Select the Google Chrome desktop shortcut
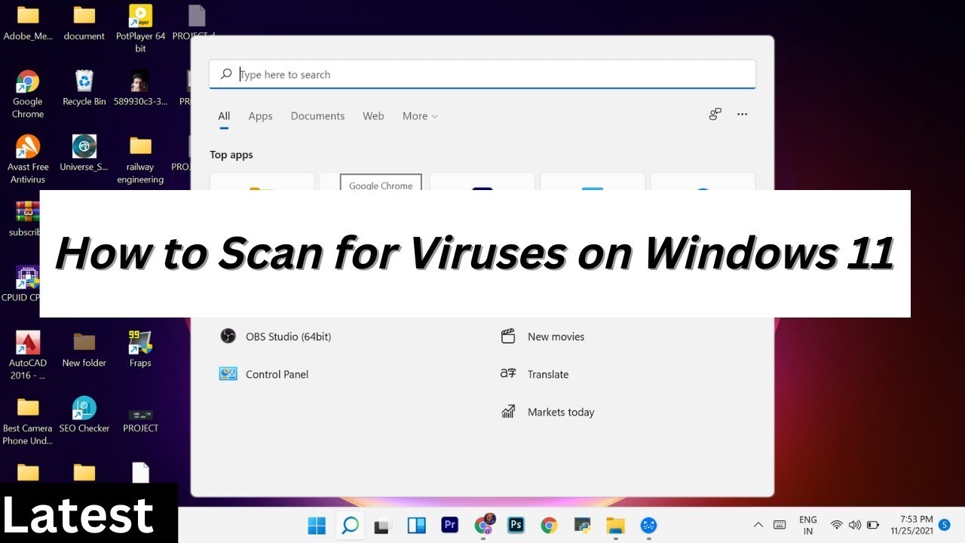 click(x=28, y=94)
